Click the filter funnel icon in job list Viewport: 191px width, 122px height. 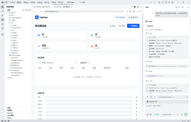coord(76,63)
